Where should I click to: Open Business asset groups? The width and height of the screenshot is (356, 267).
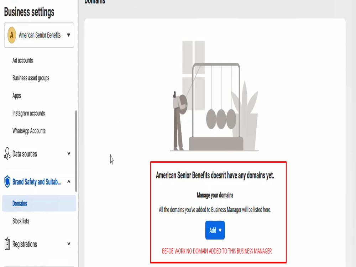[x=31, y=78]
